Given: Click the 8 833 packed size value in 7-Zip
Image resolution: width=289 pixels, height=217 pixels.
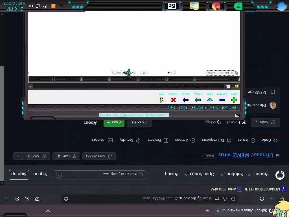Looking at the screenshot, I should tap(144, 73).
